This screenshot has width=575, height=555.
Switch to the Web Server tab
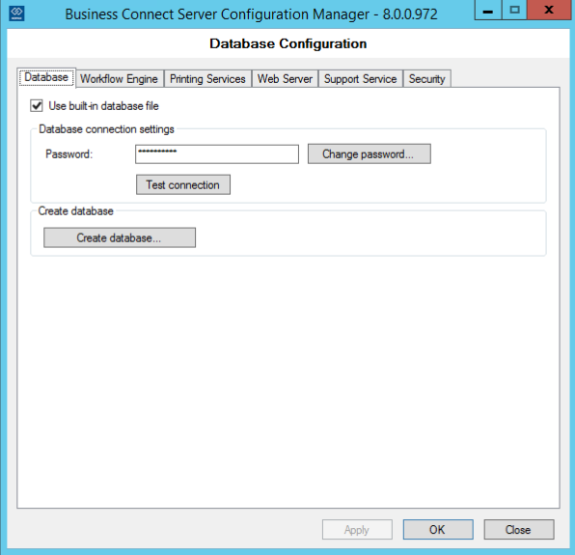tap(285, 79)
